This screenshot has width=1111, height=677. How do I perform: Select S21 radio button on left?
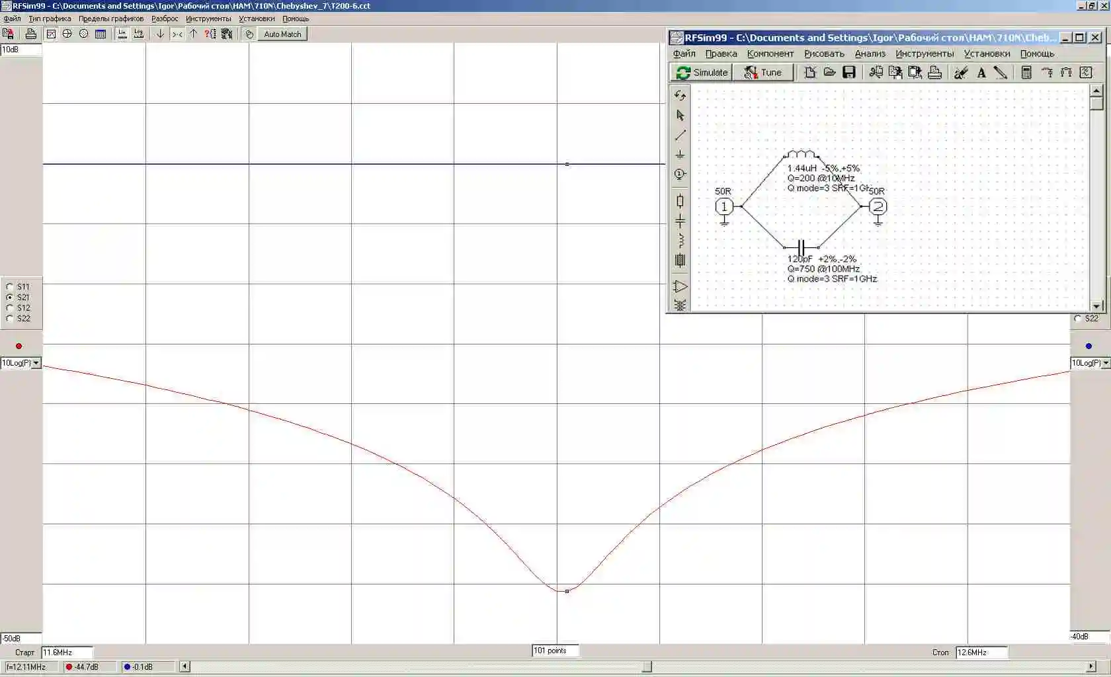point(10,298)
